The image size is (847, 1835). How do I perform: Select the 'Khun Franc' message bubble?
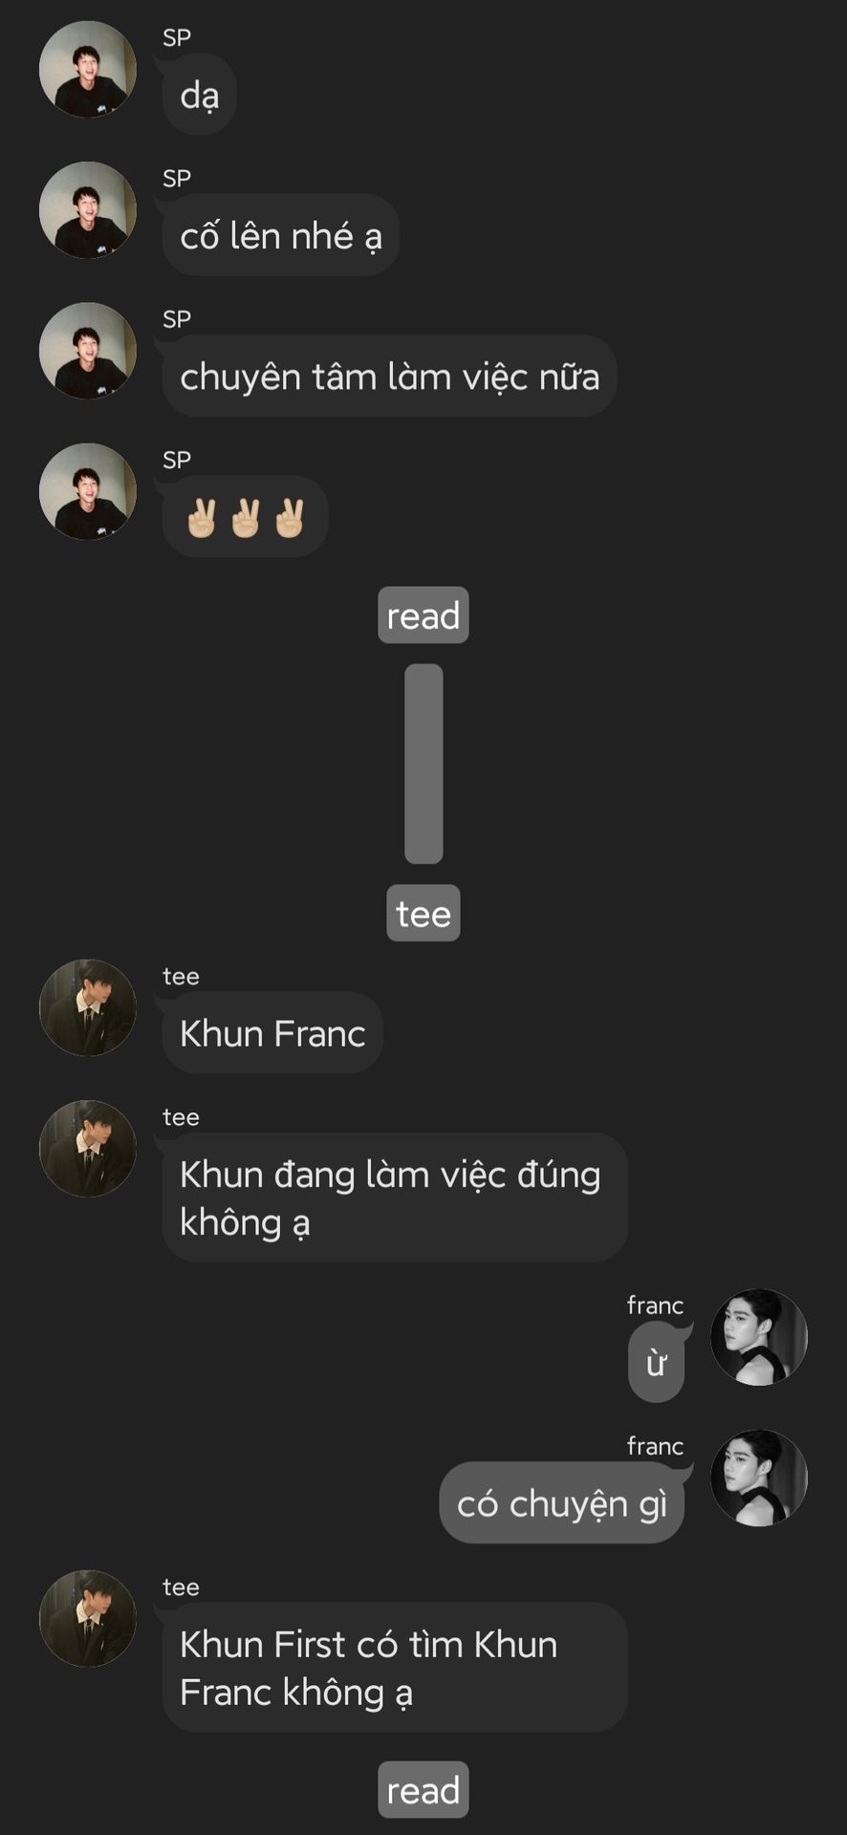tap(272, 1033)
